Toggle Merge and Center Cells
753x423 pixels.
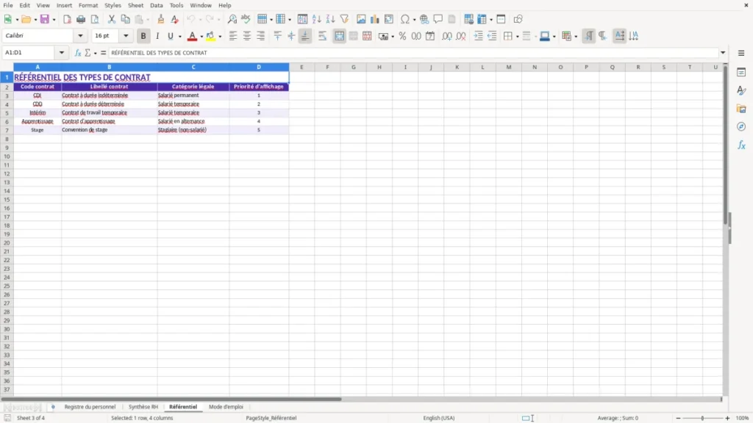click(340, 36)
